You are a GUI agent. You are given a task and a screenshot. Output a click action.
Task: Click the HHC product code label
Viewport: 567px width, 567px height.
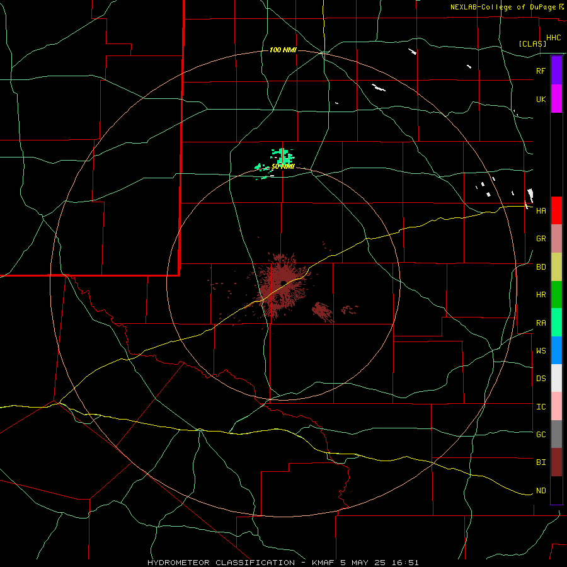553,38
